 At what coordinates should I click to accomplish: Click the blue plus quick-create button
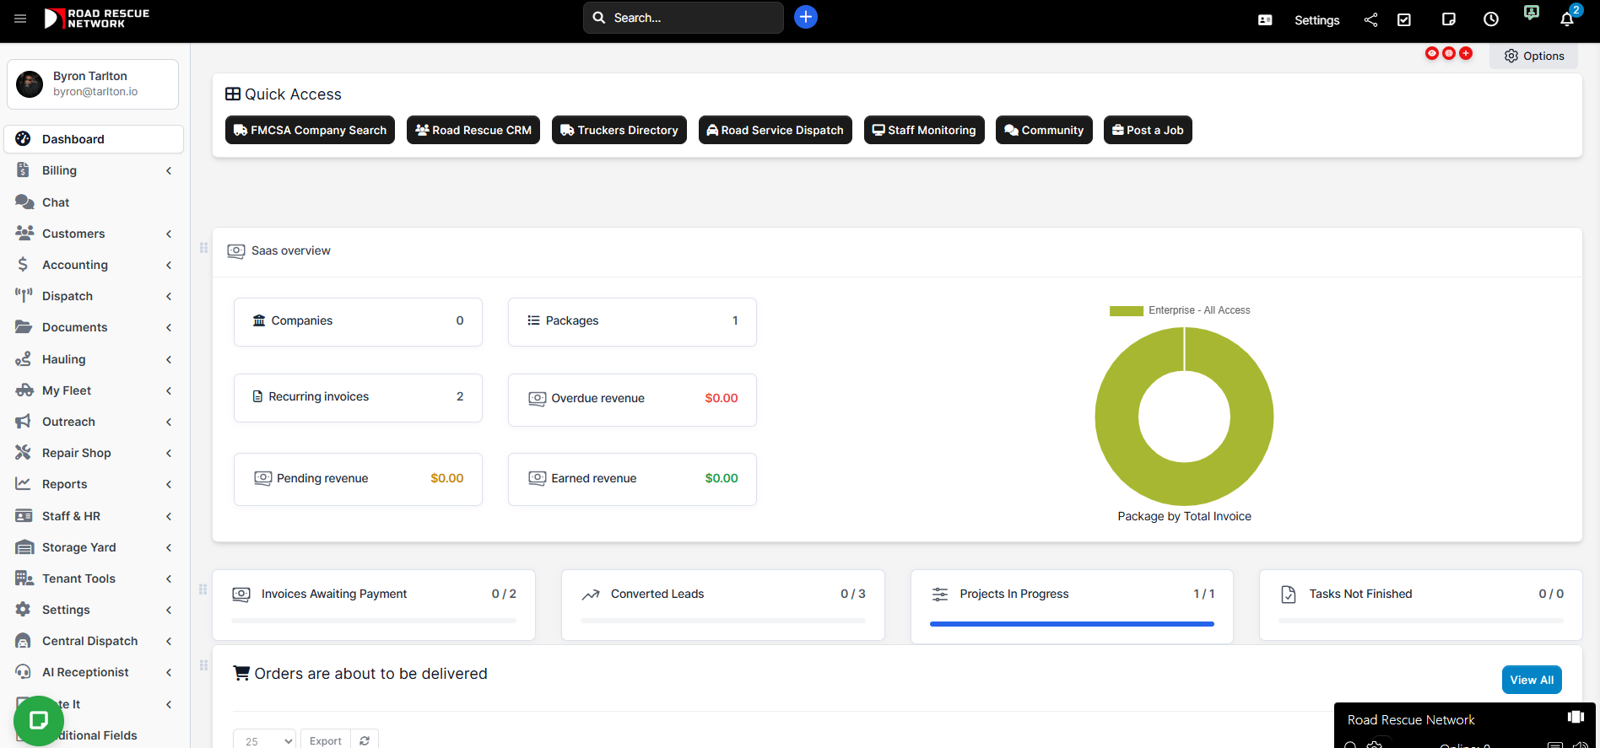tap(806, 17)
